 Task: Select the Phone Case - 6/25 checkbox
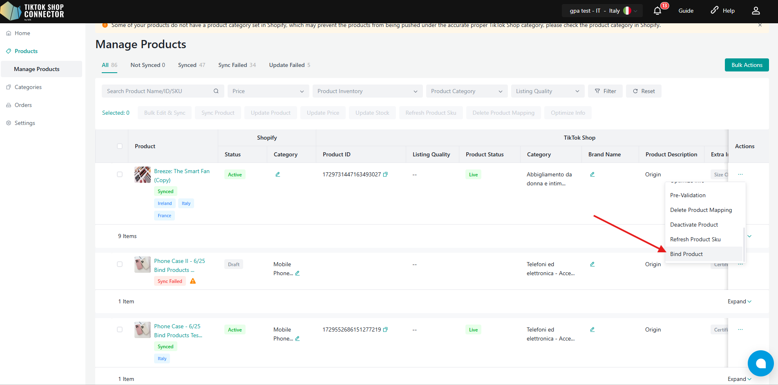point(120,329)
